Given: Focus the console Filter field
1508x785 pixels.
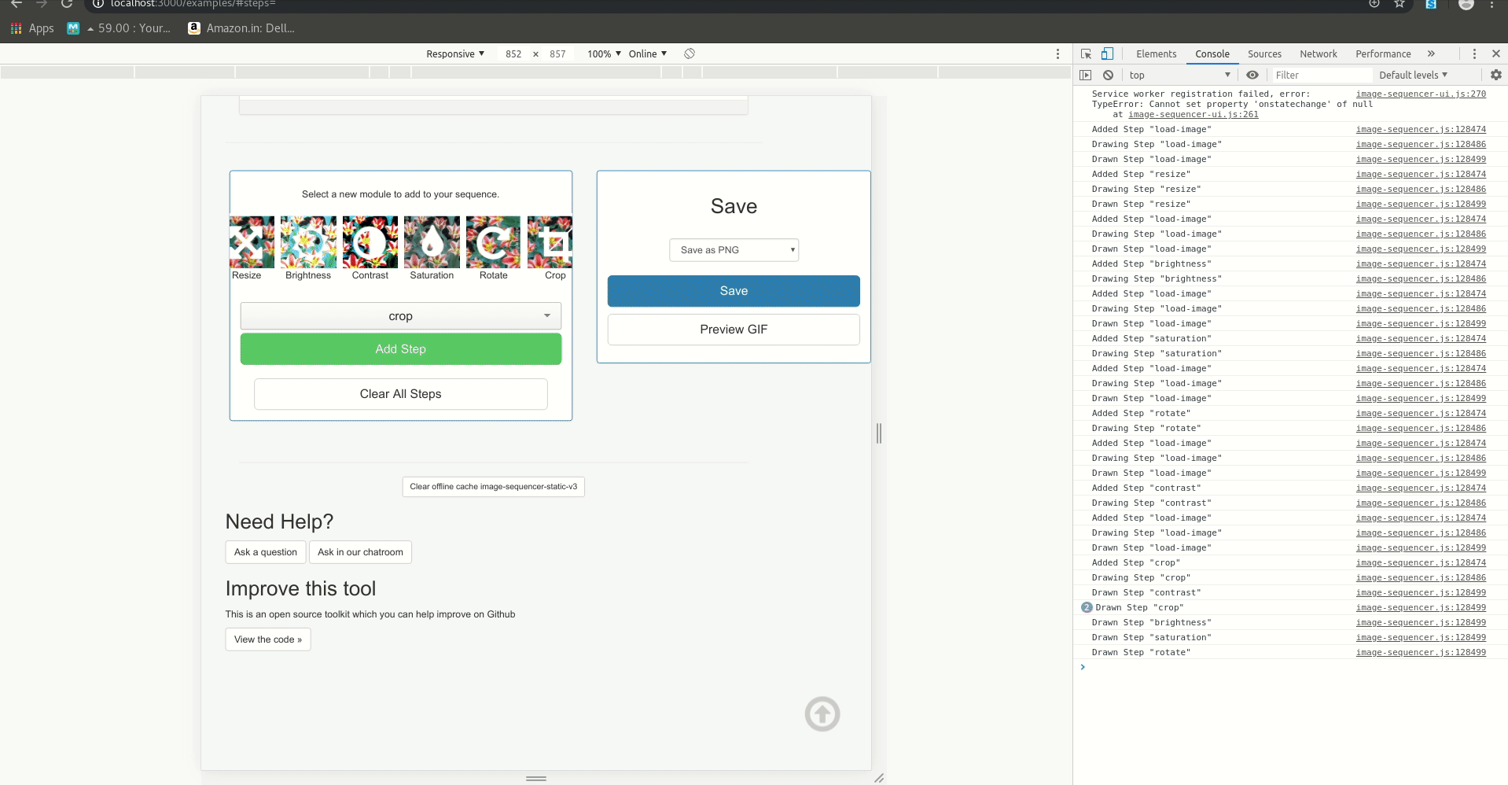Looking at the screenshot, I should 1321,76.
